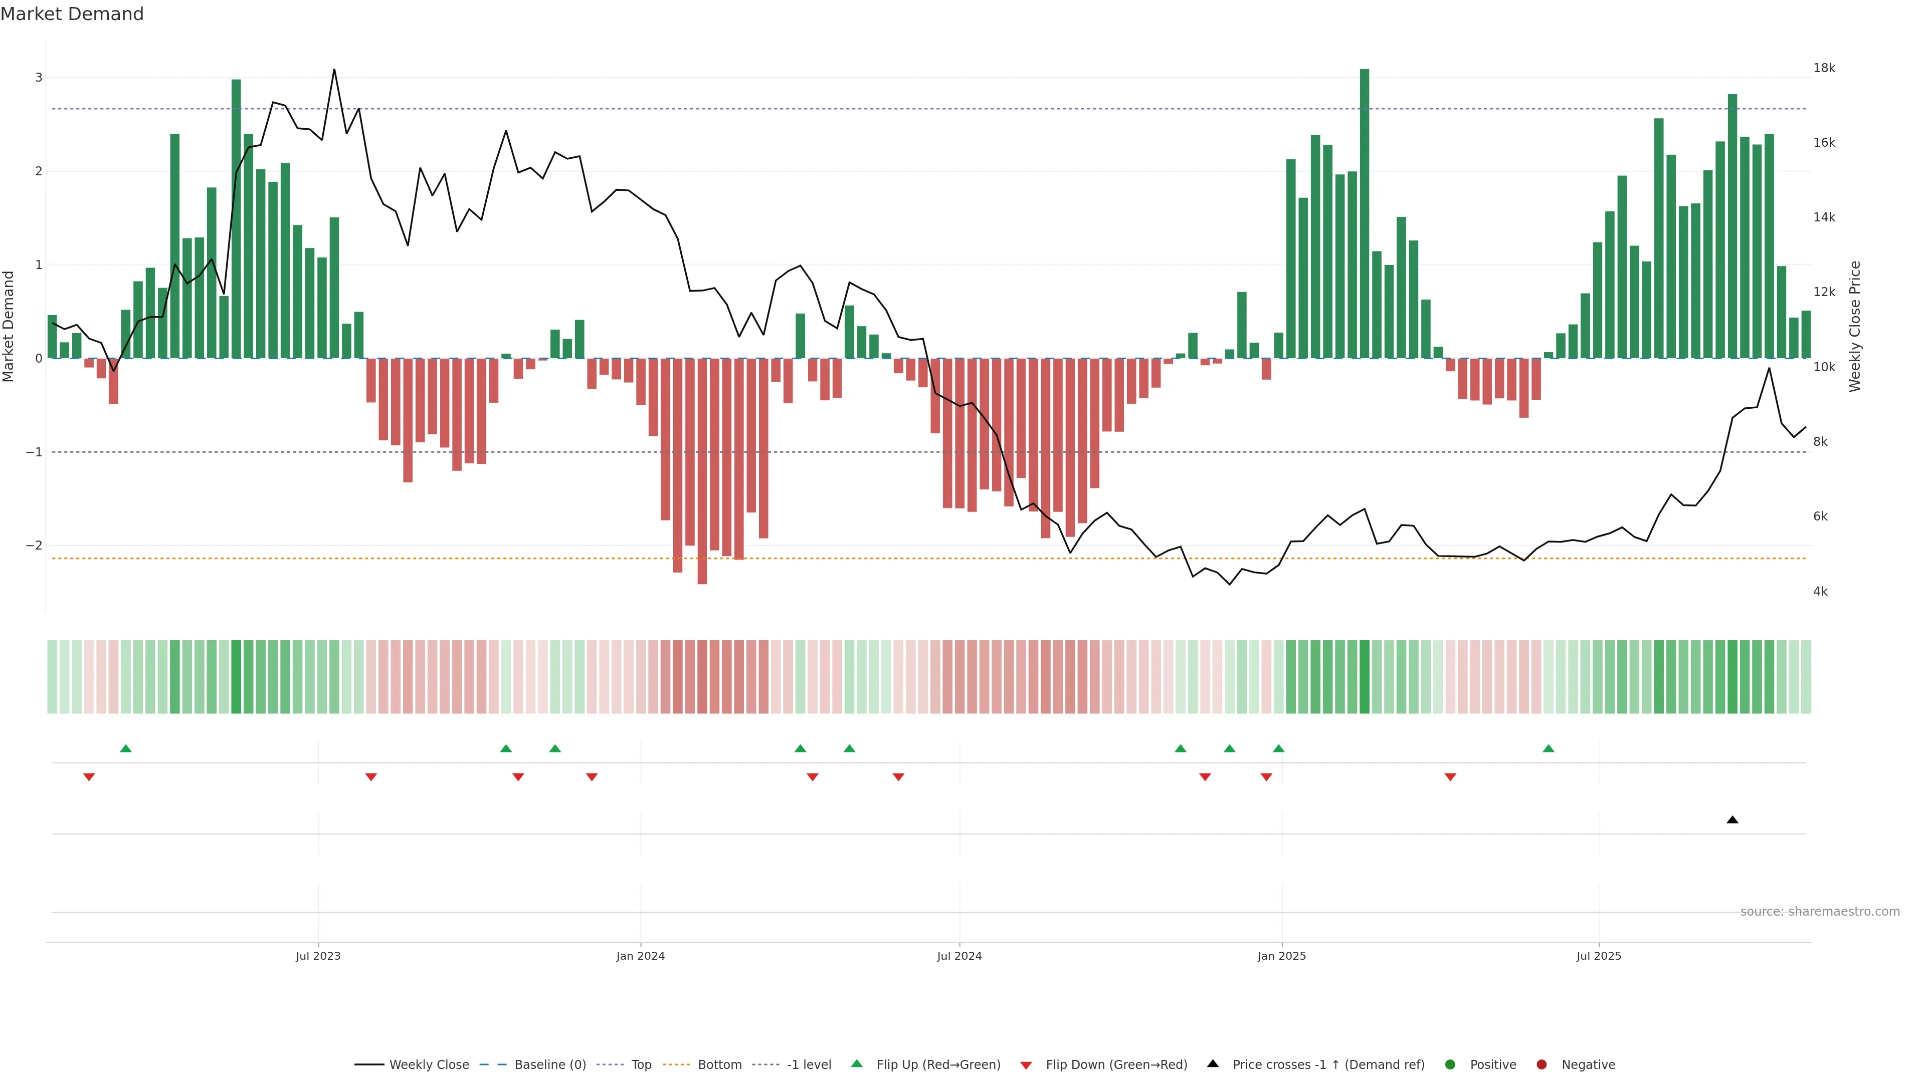Click the black price-cross triangle marker
The height and width of the screenshot is (1082, 1925).
[x=1732, y=820]
